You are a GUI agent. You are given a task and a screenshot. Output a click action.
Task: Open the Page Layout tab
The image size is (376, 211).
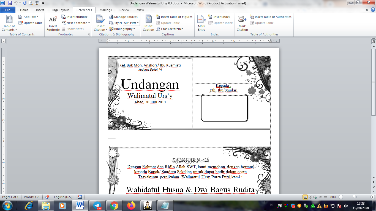60,10
